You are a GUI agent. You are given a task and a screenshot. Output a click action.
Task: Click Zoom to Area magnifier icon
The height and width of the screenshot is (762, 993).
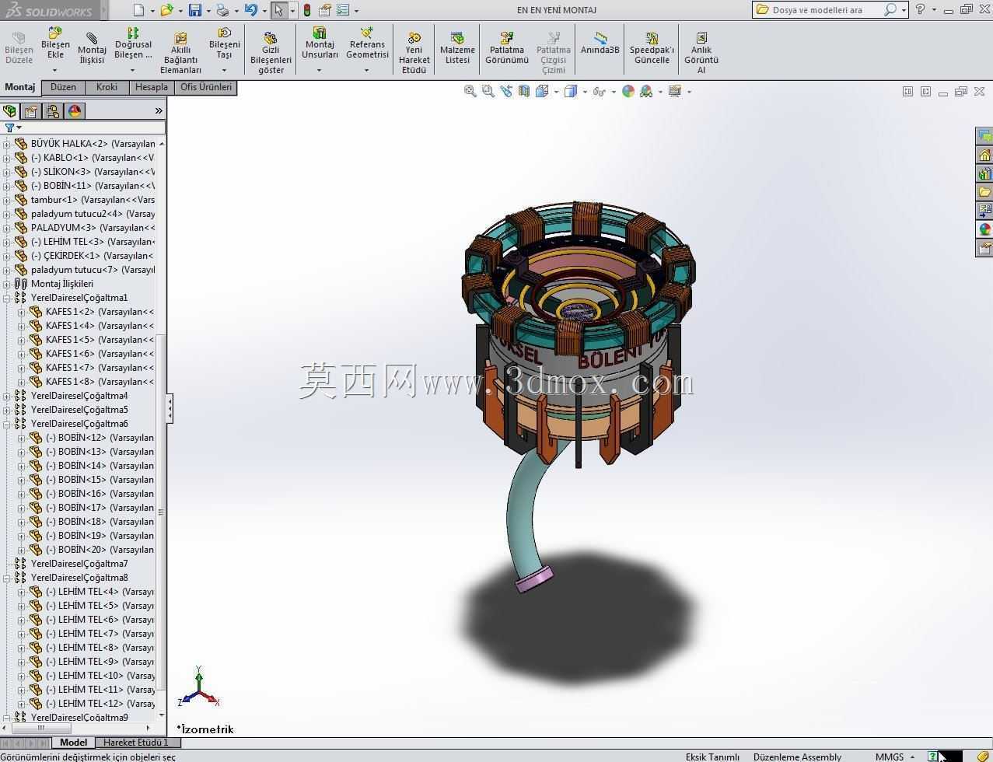tap(488, 91)
